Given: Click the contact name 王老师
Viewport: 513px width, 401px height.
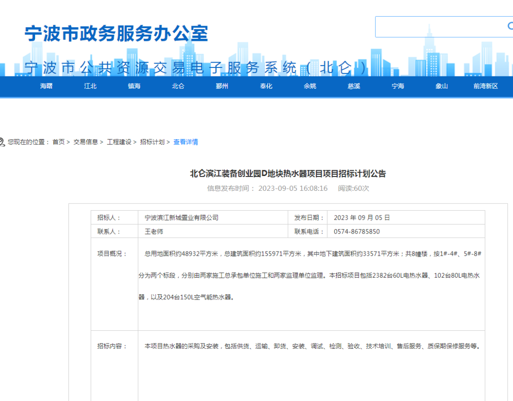Looking at the screenshot, I should click(x=154, y=232).
